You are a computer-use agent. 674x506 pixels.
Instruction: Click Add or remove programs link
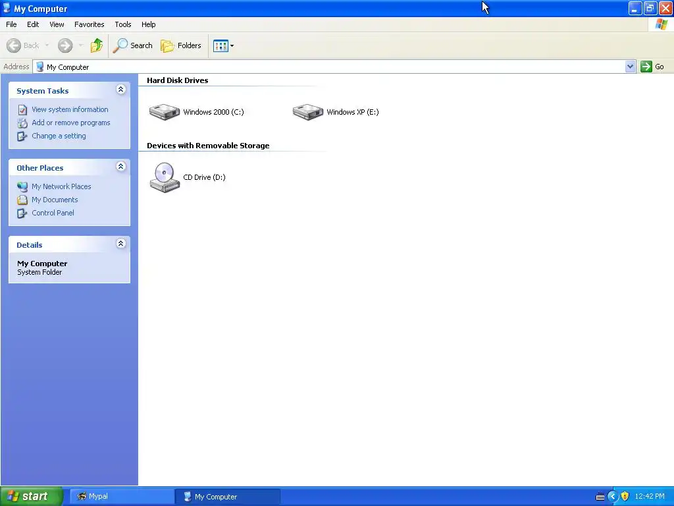point(71,123)
